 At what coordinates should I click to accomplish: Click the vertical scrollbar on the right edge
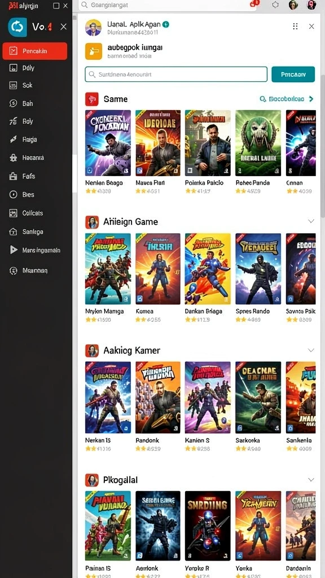click(x=322, y=147)
